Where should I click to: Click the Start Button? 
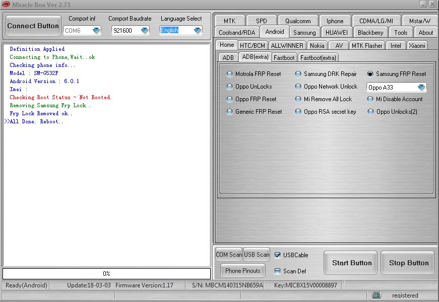350,263
